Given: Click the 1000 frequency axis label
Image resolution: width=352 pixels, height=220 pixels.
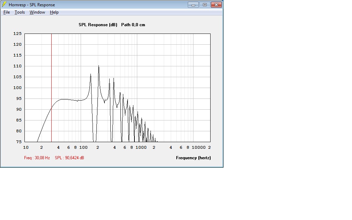Looking at the screenshot, I should (x=141, y=147).
